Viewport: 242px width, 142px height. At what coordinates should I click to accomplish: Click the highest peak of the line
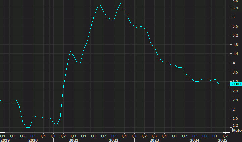(121, 3)
